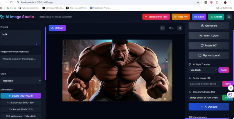Screen dimensions: 234x119
Task: Open the All Bookmarks folder
Action: tap(224, 8)
